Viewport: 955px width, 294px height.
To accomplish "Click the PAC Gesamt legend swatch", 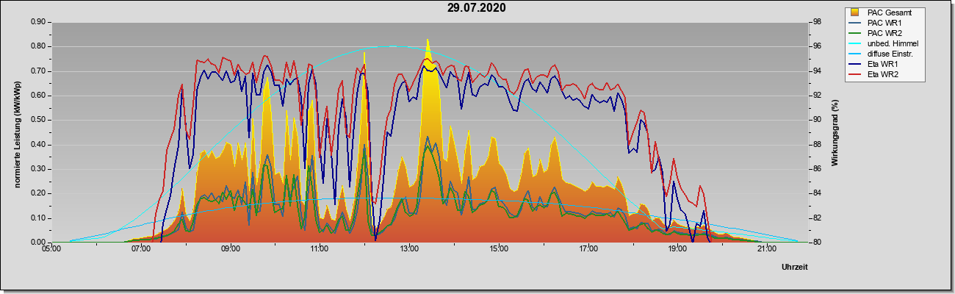I will (855, 12).
